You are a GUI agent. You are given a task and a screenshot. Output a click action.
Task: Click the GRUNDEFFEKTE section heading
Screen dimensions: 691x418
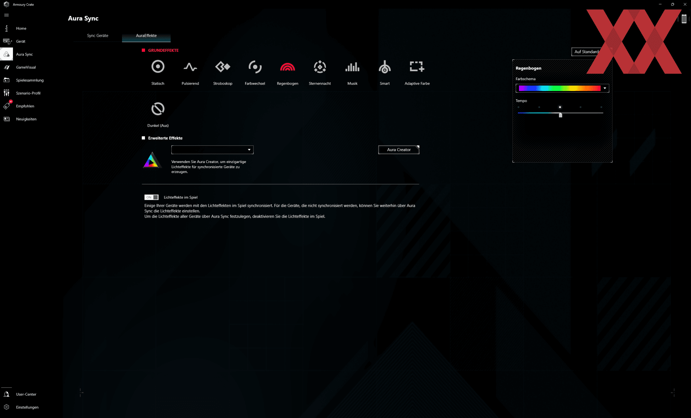163,50
